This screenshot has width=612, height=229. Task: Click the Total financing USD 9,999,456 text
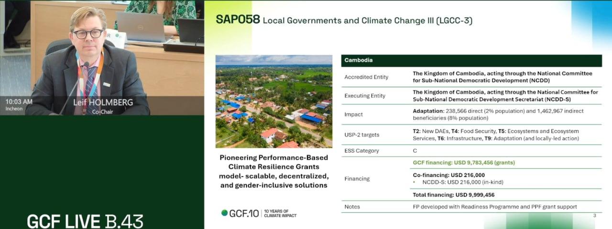pos(453,195)
